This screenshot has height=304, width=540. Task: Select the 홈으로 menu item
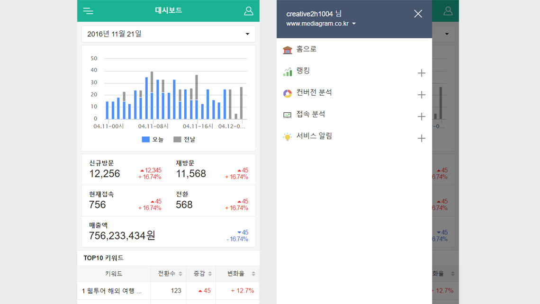pos(306,49)
